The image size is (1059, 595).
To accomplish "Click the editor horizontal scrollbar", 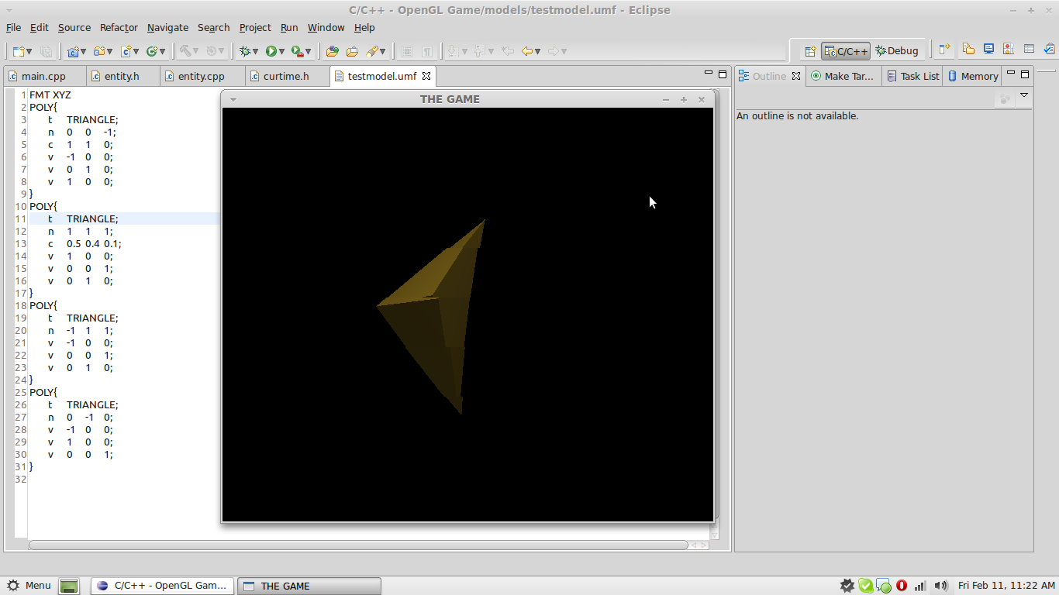I will click(357, 545).
